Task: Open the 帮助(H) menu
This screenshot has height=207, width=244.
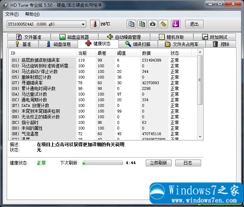Action: tap(32, 14)
